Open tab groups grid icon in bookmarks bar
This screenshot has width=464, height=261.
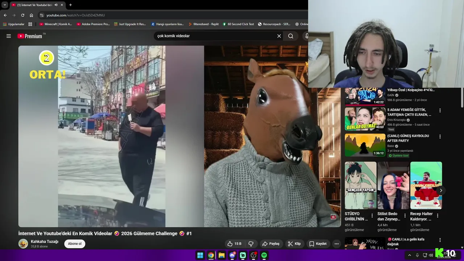coord(30,24)
